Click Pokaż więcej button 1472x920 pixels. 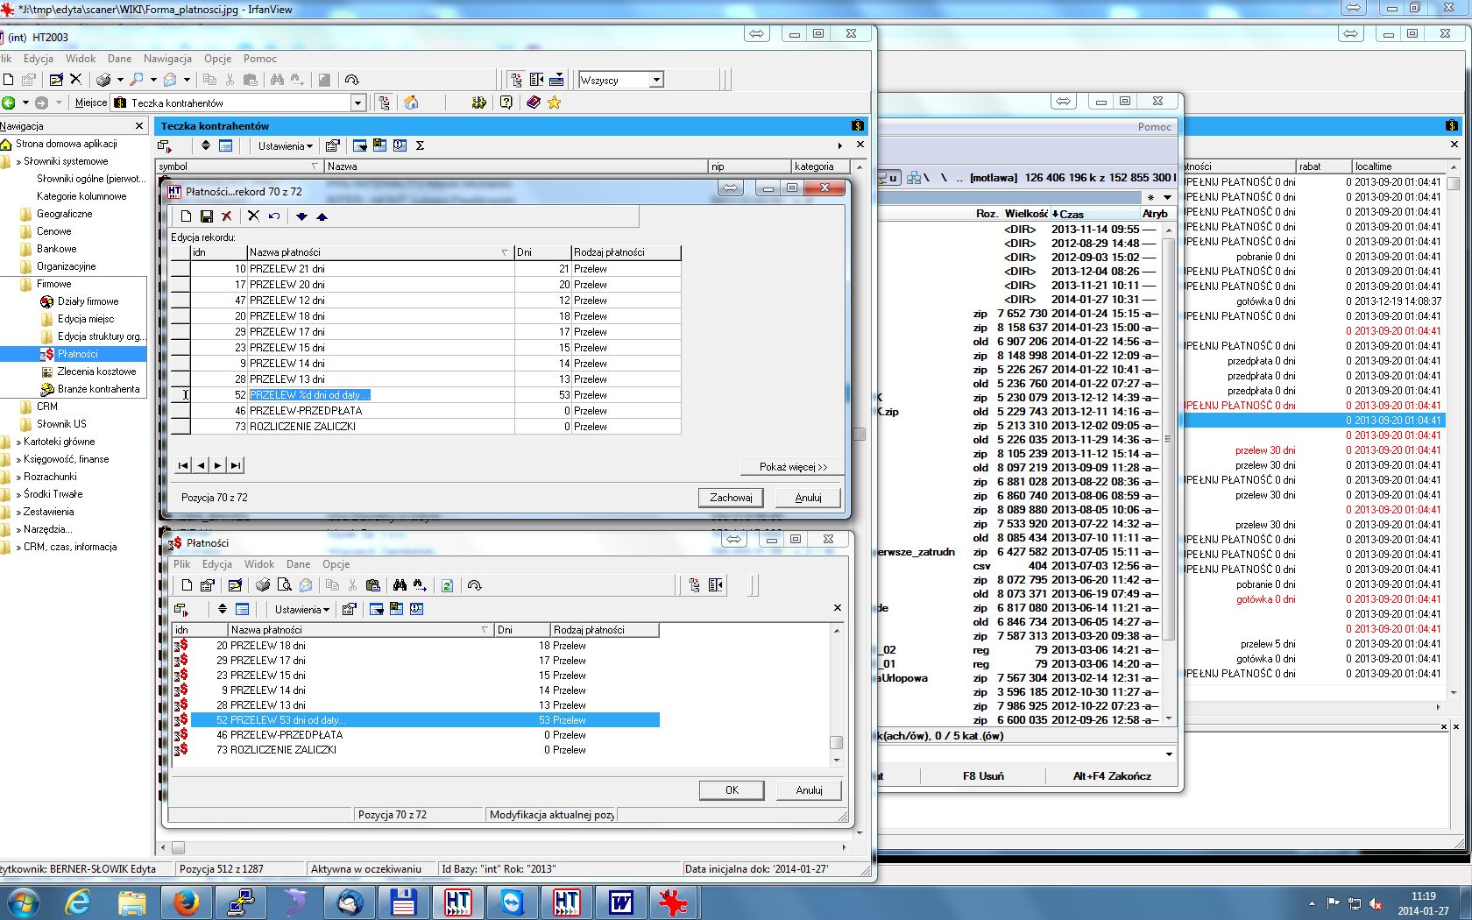793,467
